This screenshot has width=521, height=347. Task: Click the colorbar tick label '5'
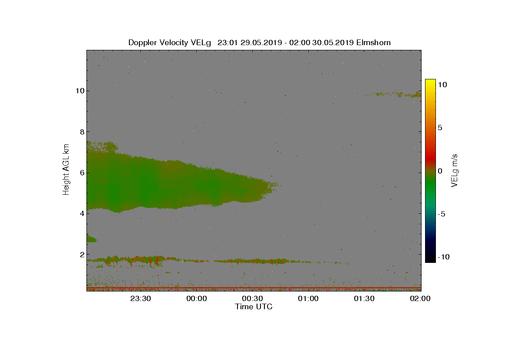[x=440, y=128]
